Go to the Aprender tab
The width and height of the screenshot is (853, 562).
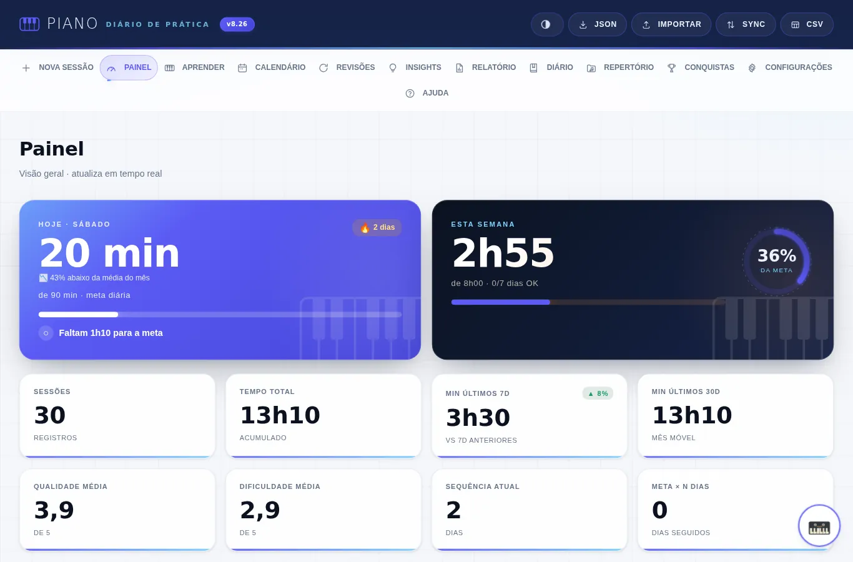(194, 67)
